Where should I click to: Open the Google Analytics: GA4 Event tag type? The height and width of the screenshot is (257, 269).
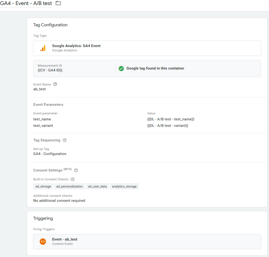click(147, 48)
